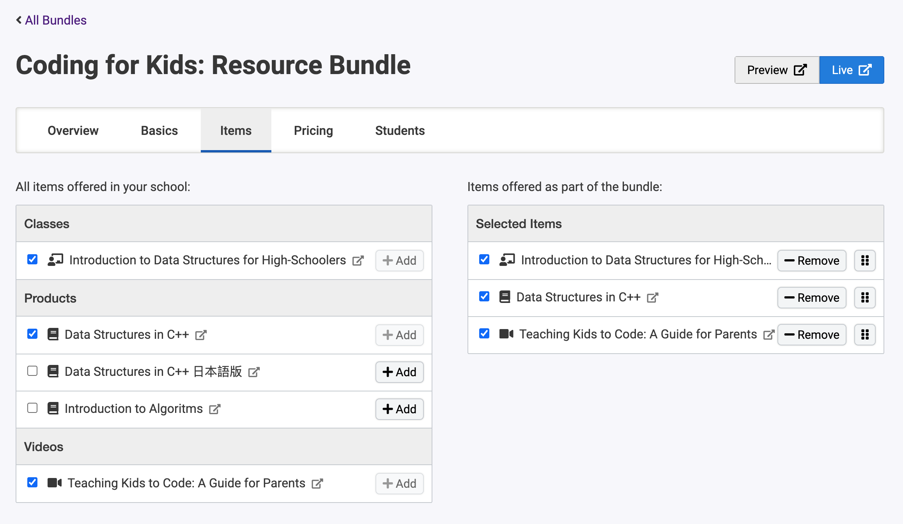Open the external link icon beside Data Structures in C++
903x524 pixels.
(x=201, y=335)
